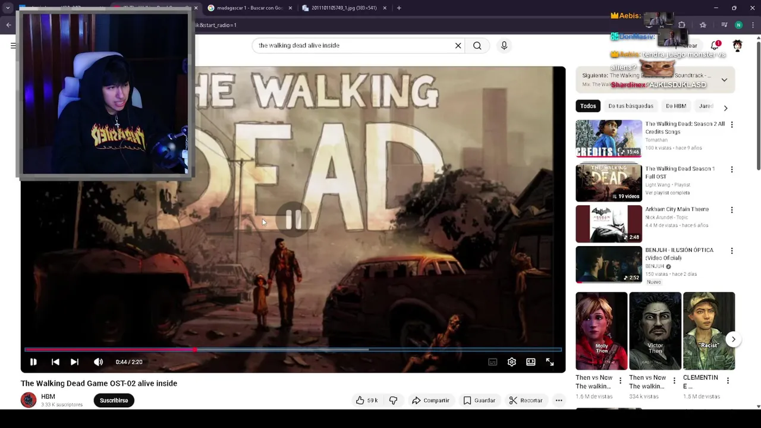Open options for Season 2 All Credits Songs
The image size is (761, 428).
click(732, 125)
